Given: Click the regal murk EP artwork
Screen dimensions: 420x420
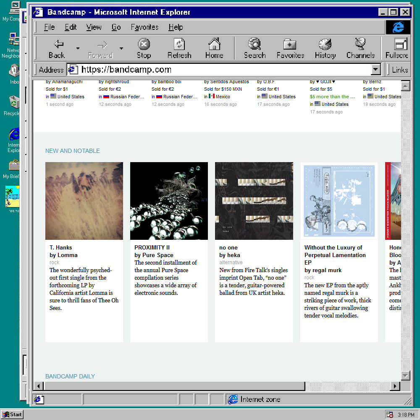Looking at the screenshot, I should [339, 201].
